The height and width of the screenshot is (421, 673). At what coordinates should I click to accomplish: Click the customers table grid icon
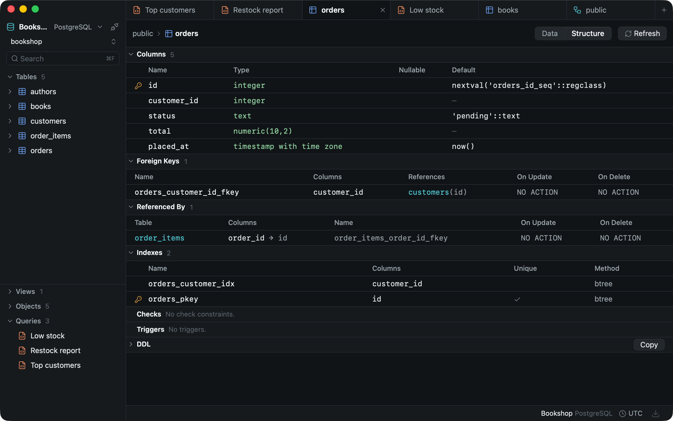[22, 121]
